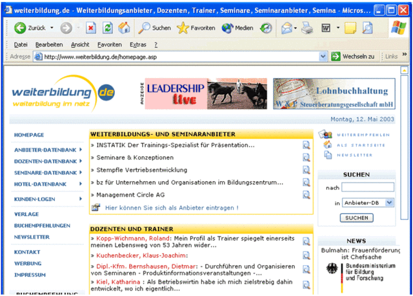Open the address bar dropdown
This screenshot has height=296, width=413.
(x=323, y=56)
